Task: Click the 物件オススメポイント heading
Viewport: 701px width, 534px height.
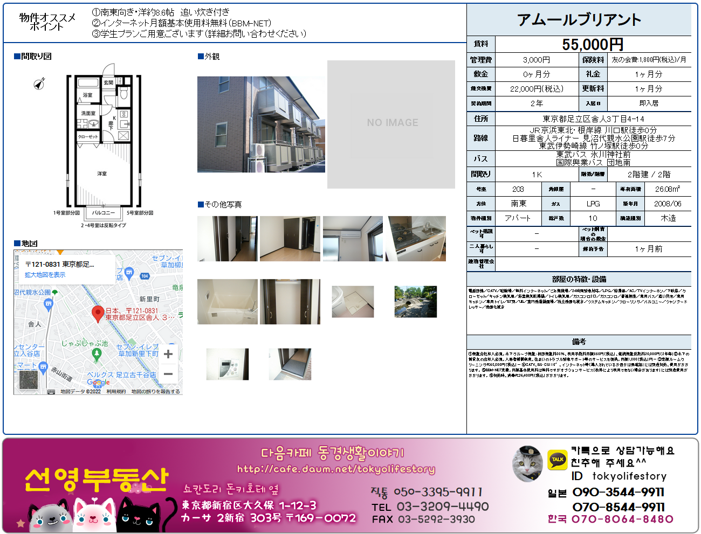Action: [47, 22]
